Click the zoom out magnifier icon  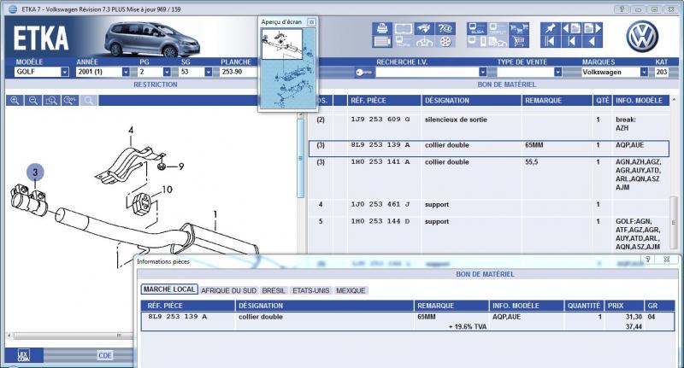coord(33,101)
